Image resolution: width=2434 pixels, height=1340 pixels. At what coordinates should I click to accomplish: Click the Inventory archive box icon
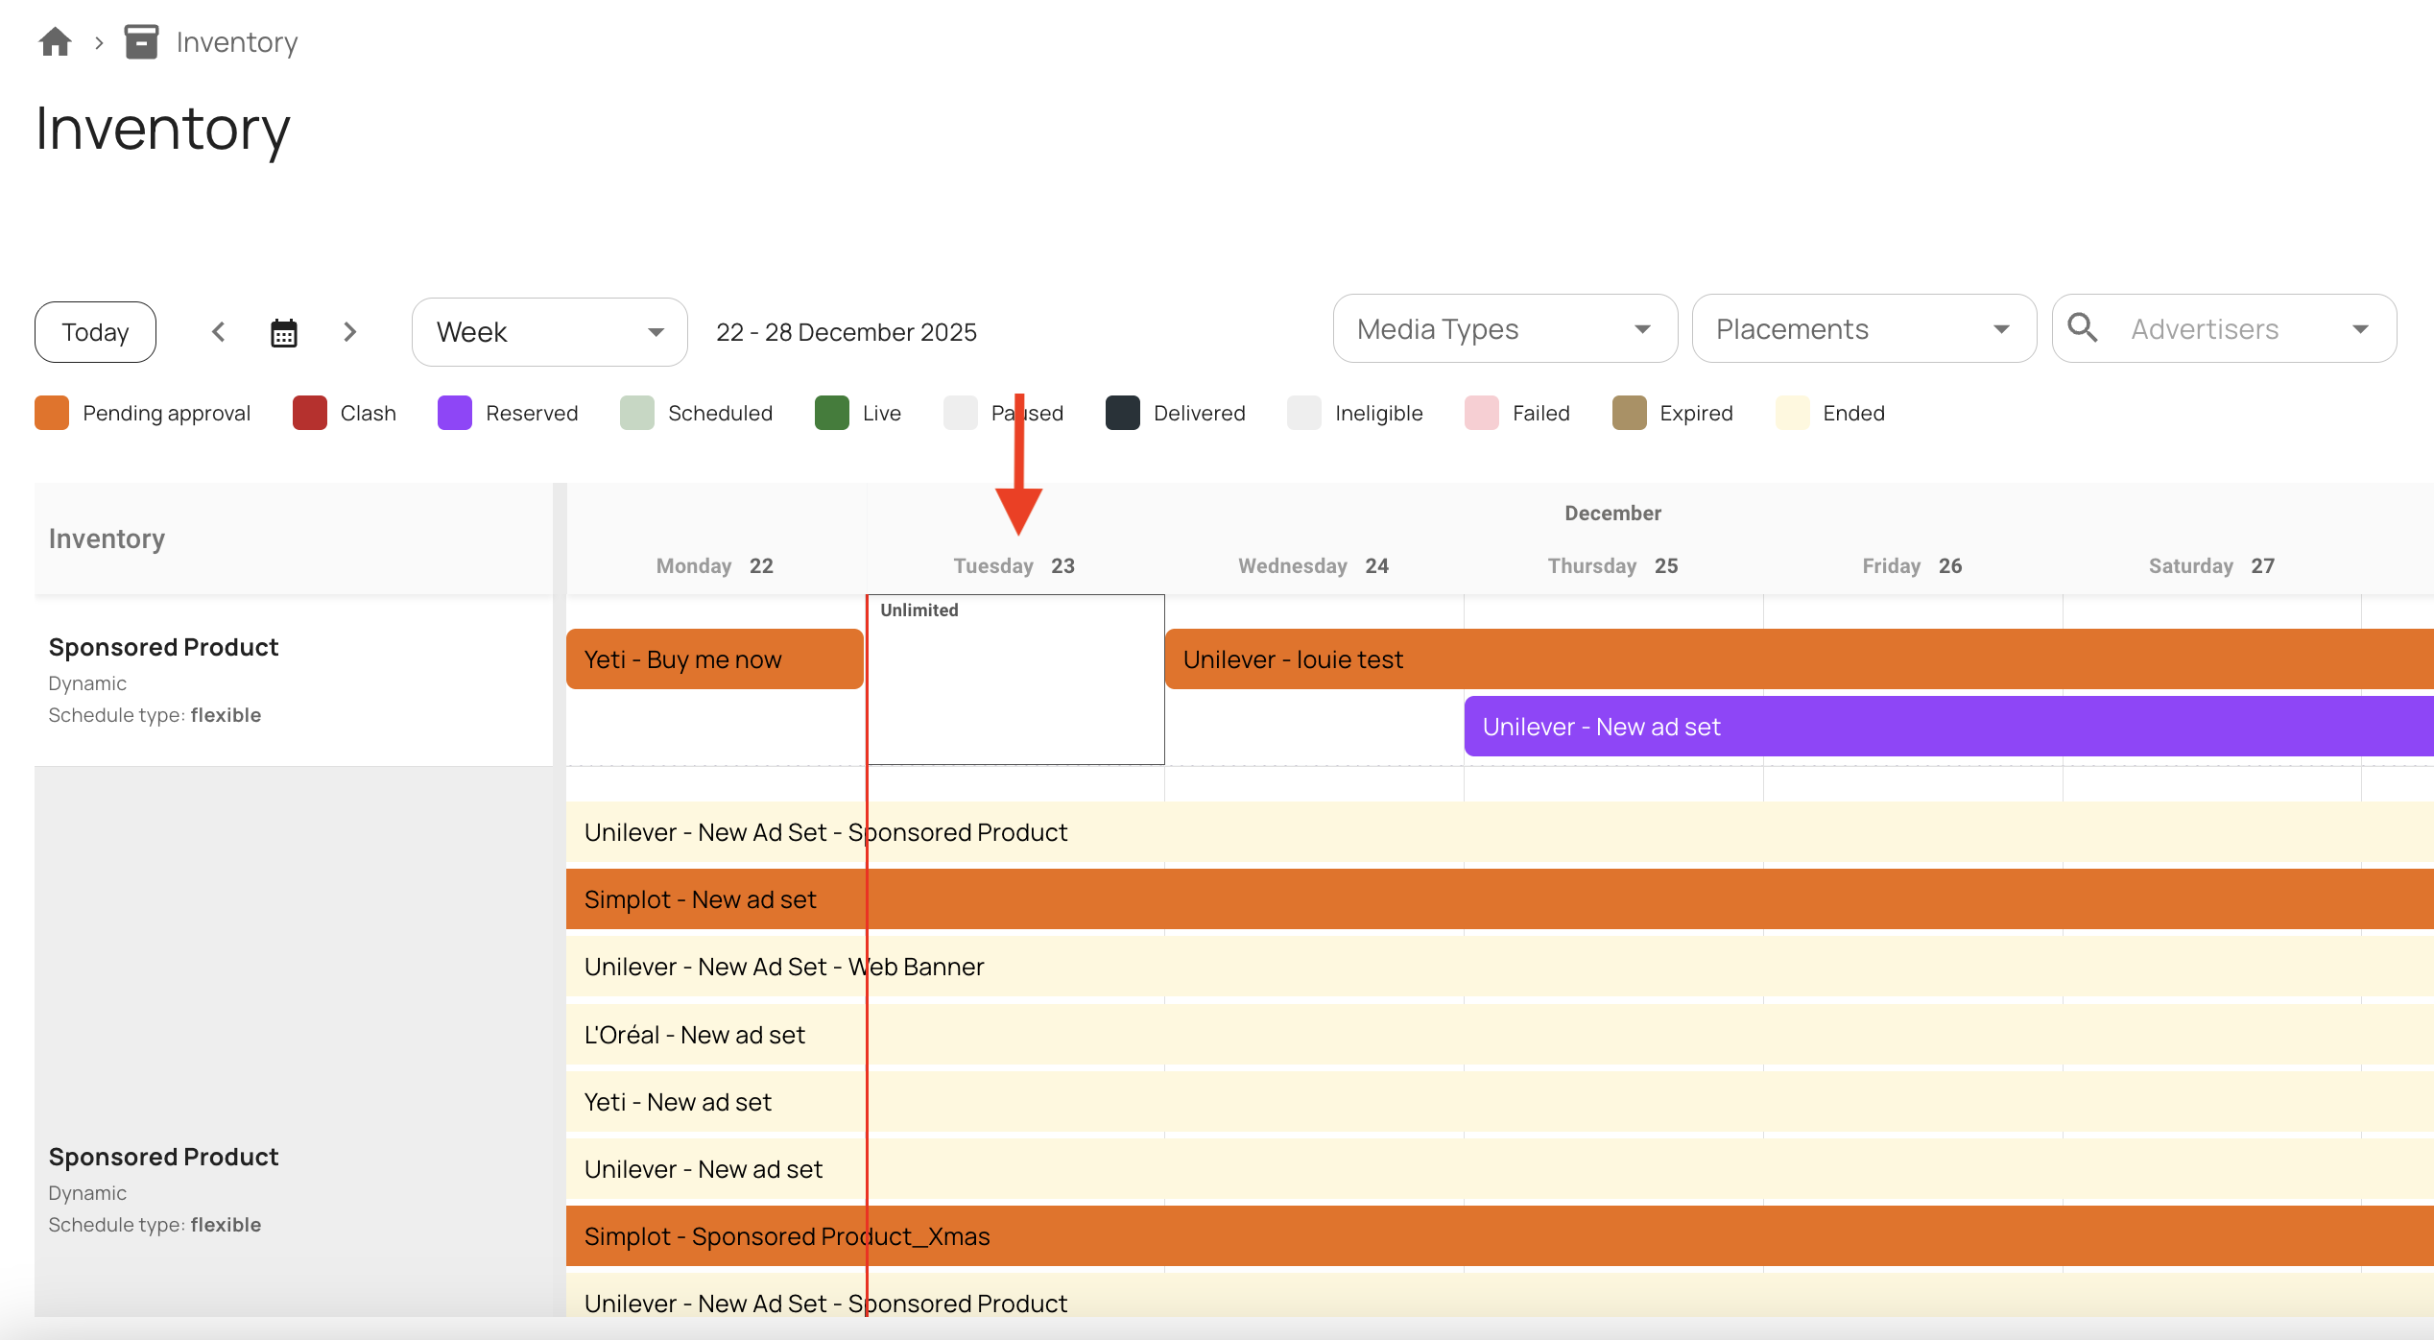pyautogui.click(x=141, y=42)
